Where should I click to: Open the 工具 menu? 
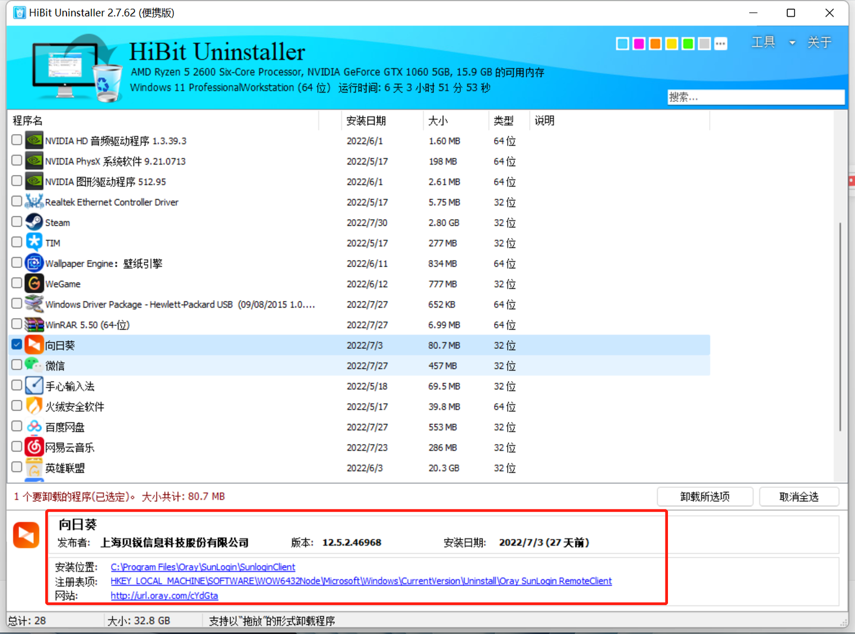[764, 42]
